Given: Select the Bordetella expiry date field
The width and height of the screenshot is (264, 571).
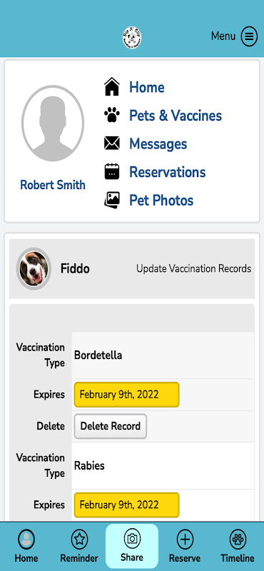Looking at the screenshot, I should [x=127, y=395].
